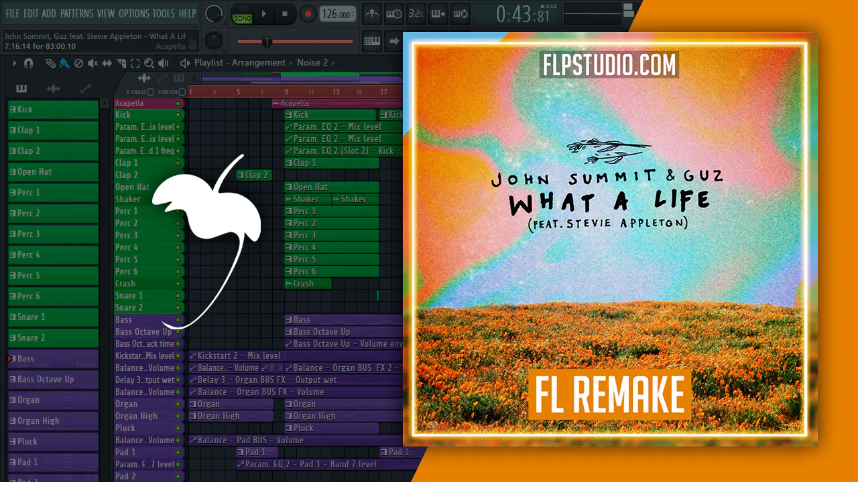Click bar 9 on the timeline ruler

[286, 92]
